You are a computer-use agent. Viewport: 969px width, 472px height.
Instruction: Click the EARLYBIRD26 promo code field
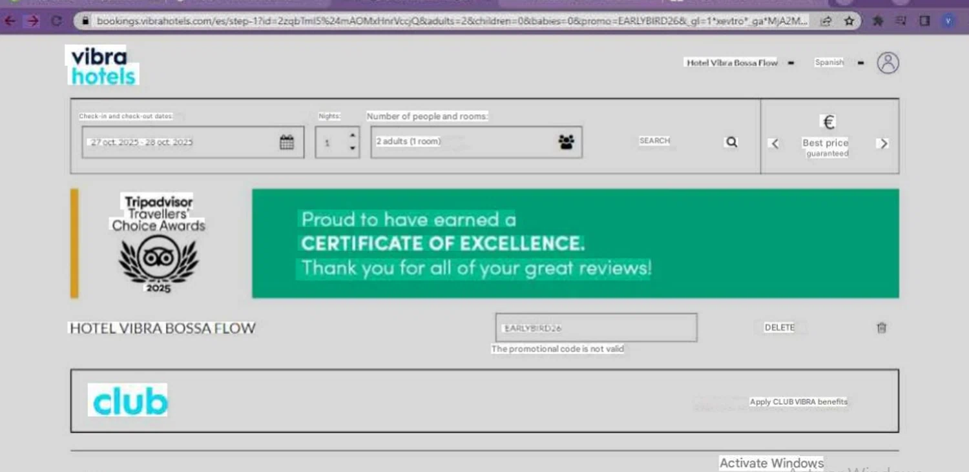point(596,327)
